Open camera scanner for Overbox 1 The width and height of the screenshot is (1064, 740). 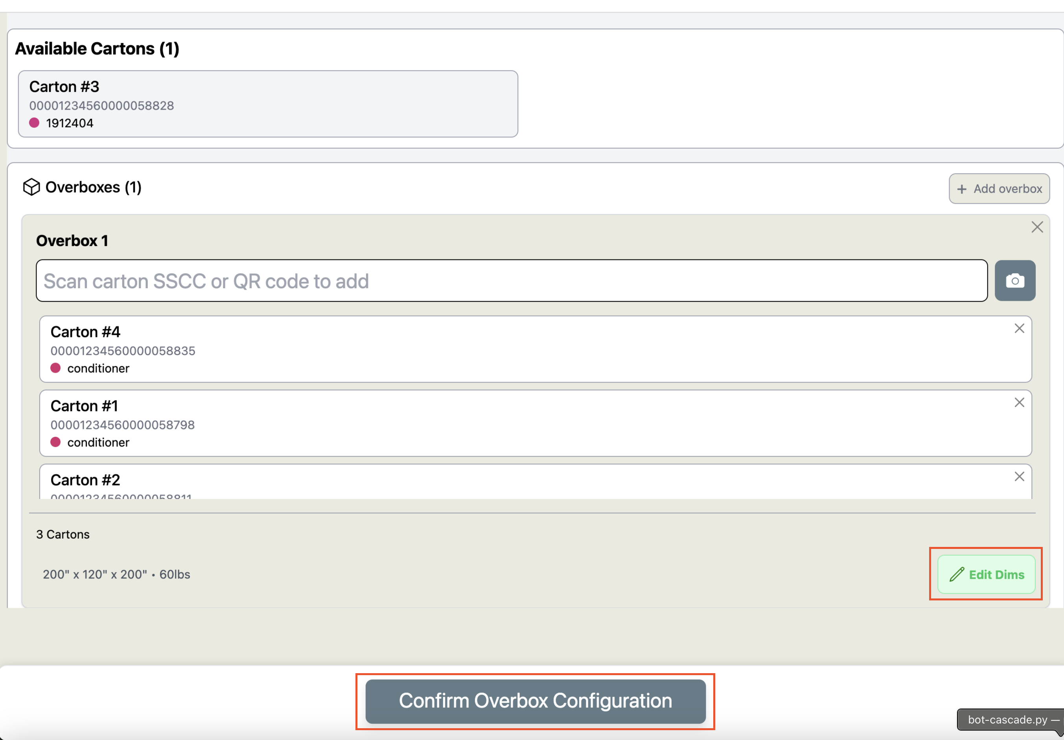click(1014, 280)
